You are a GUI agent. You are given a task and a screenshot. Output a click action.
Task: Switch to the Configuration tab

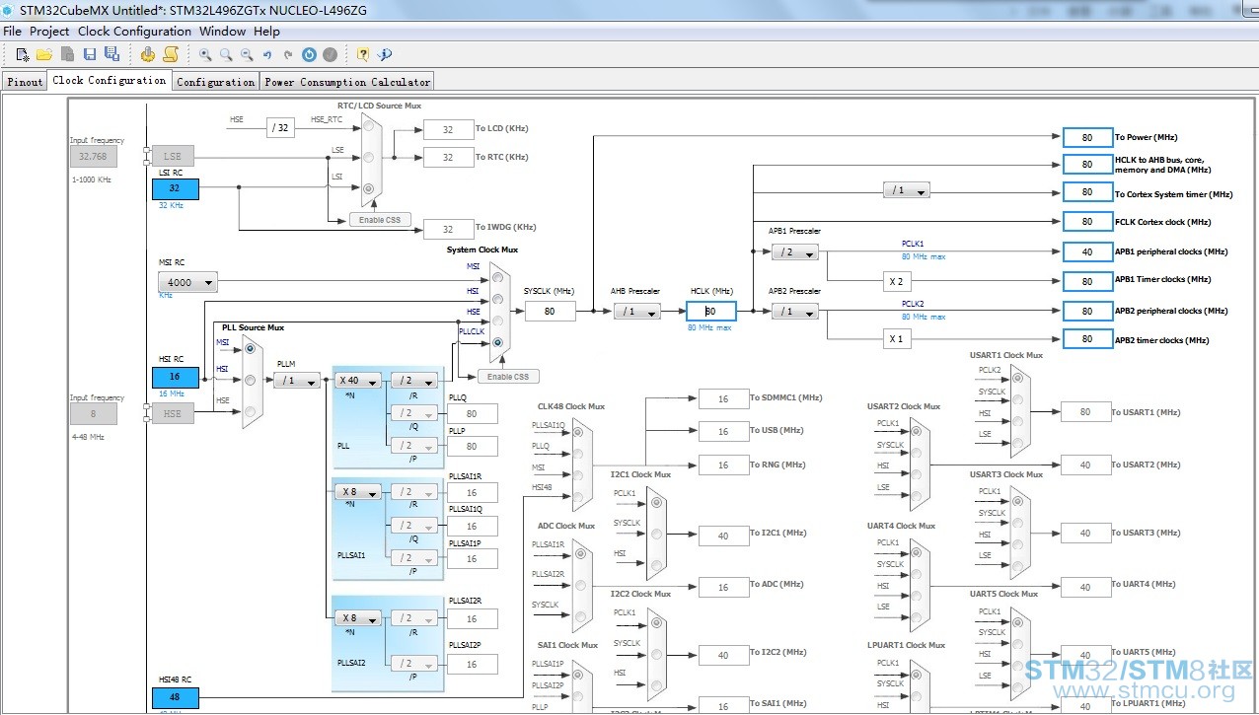(215, 82)
